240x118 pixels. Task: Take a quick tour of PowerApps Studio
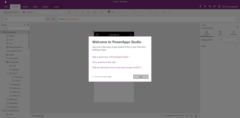click(x=111, y=57)
